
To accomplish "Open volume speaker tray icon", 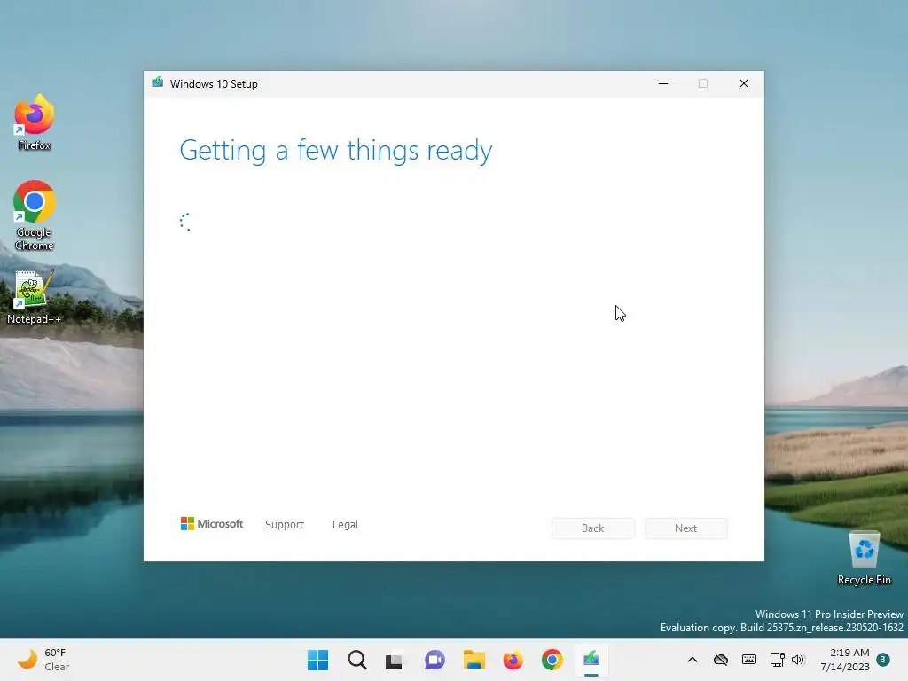I will [798, 660].
